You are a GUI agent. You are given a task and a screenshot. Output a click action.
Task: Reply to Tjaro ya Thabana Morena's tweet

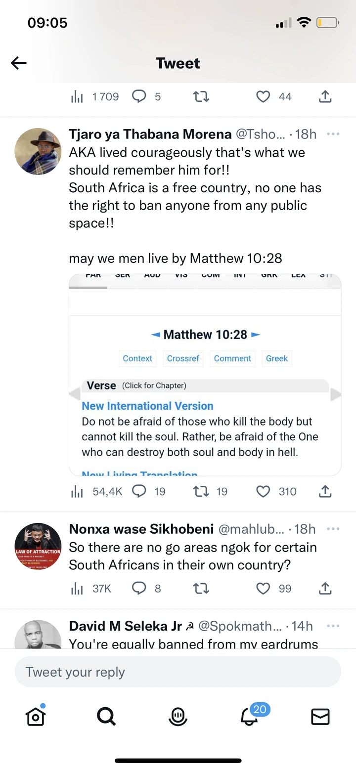139,491
